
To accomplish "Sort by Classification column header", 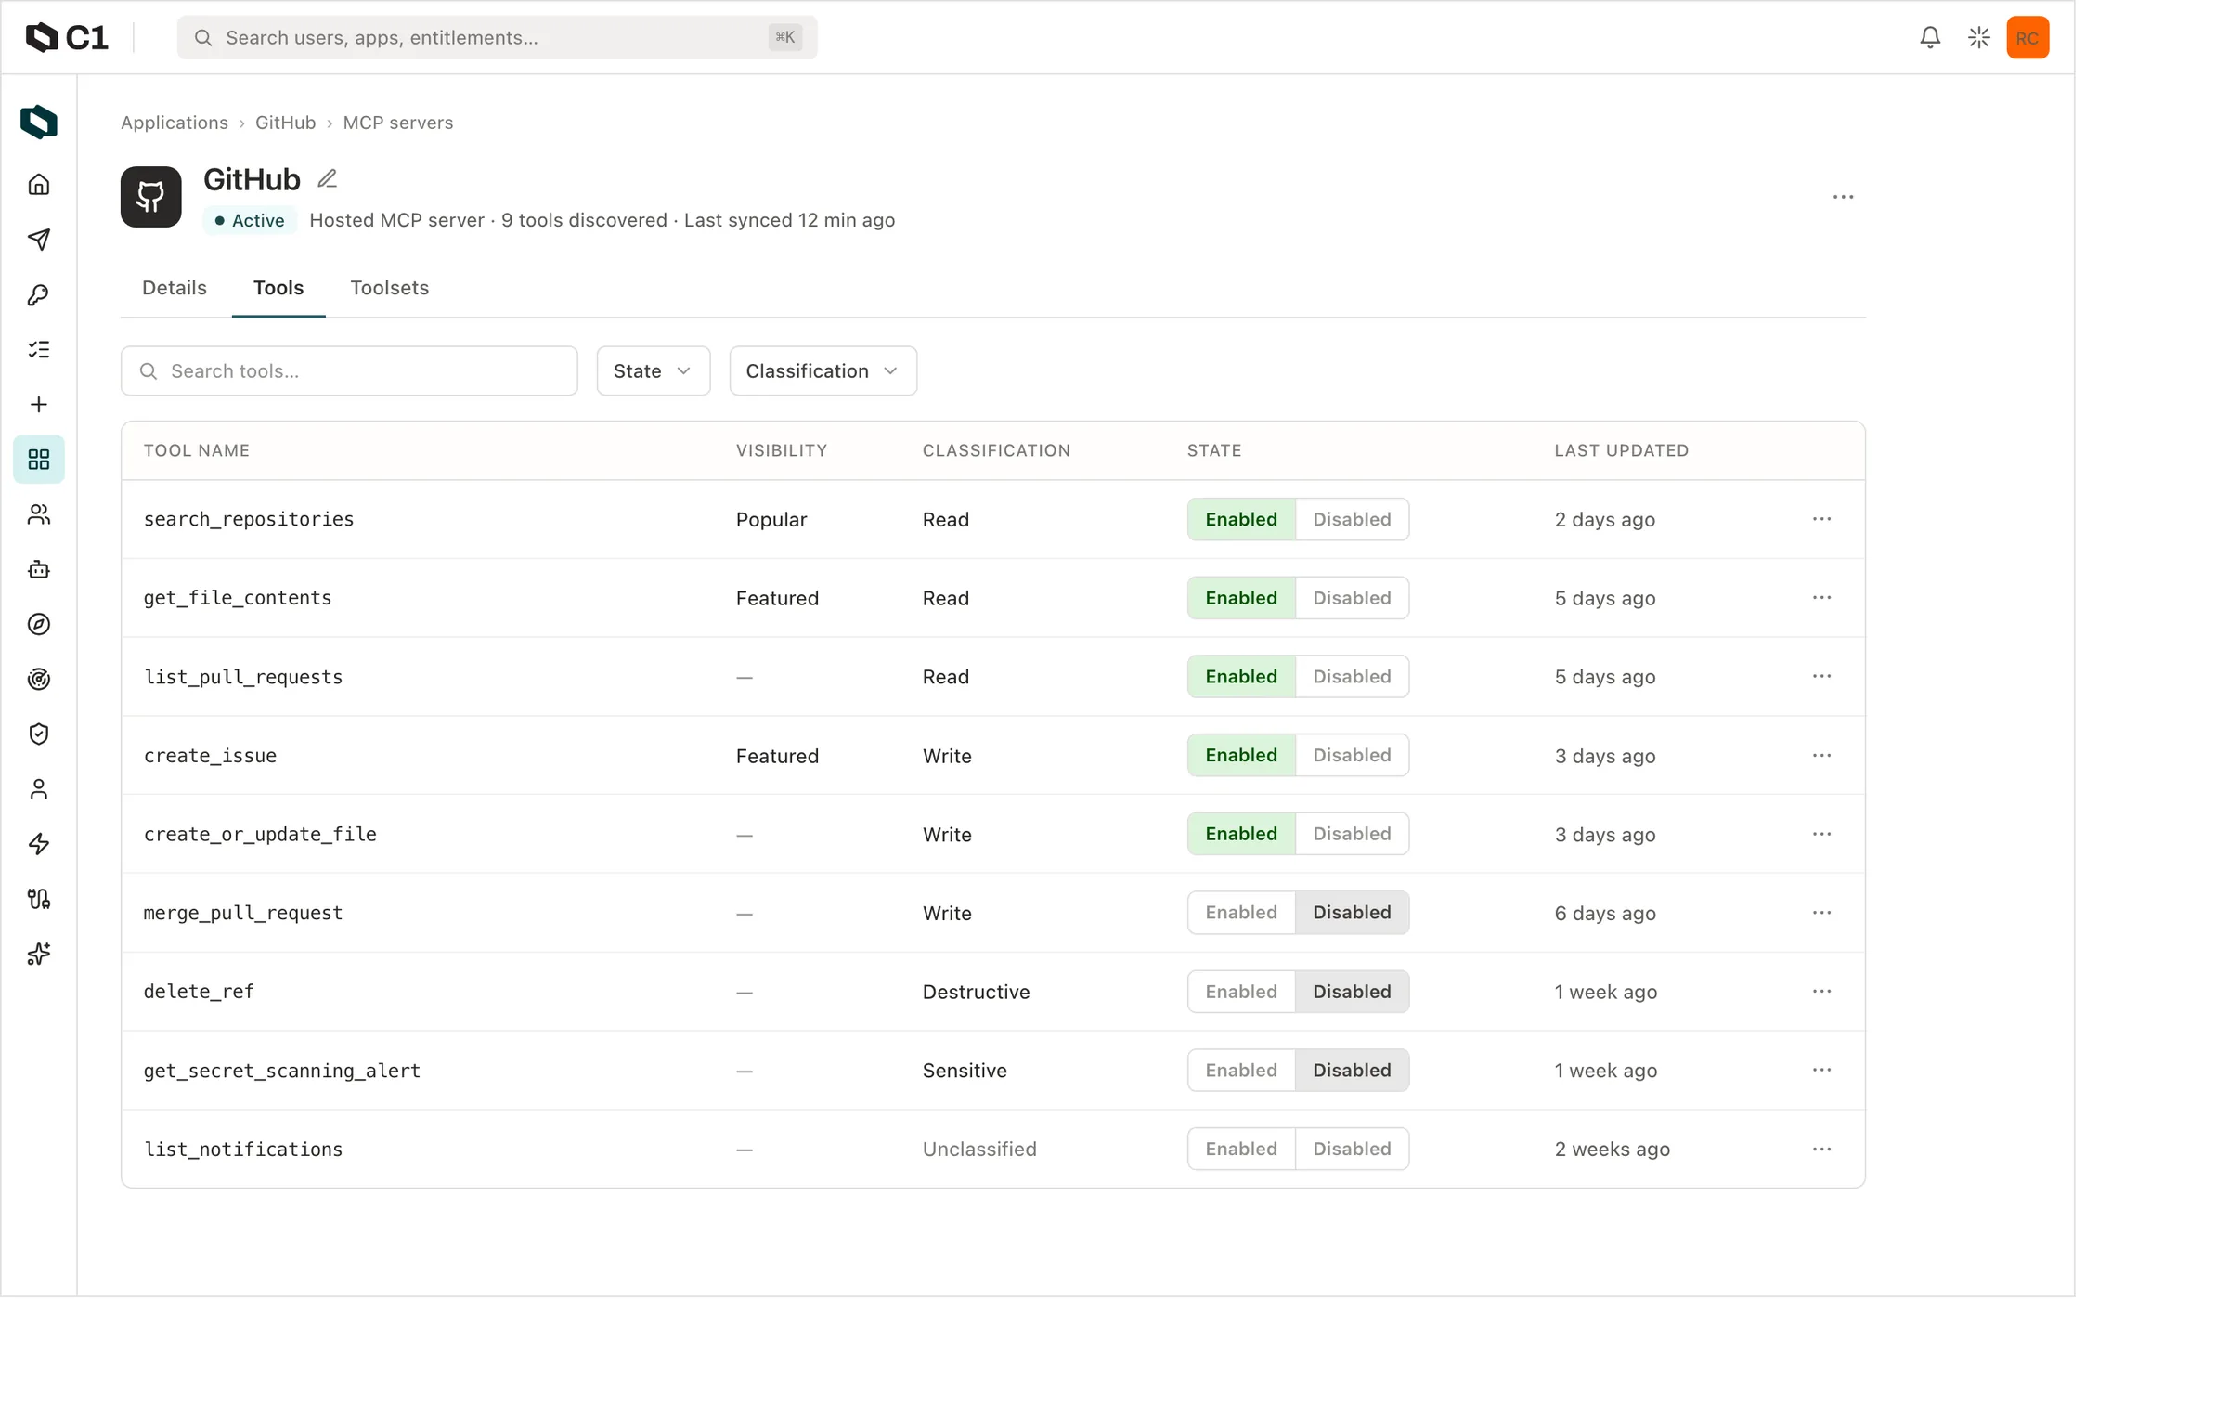I will (x=996, y=450).
